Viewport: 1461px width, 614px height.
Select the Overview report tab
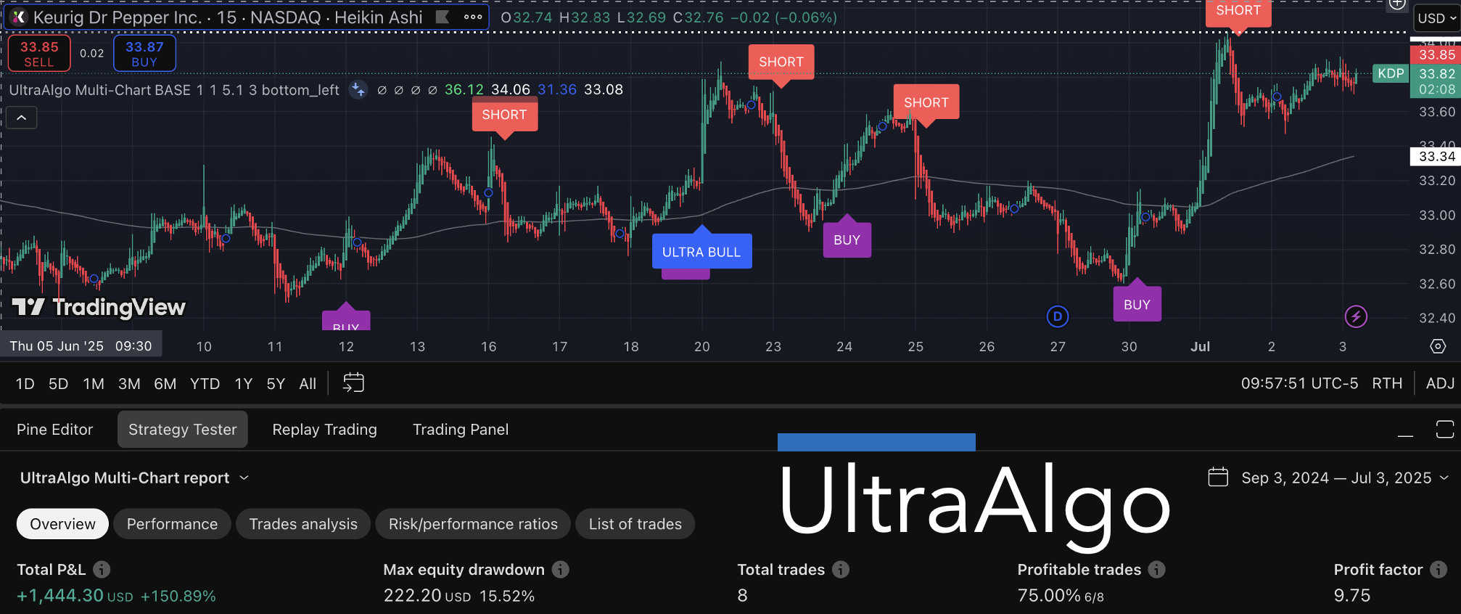pyautogui.click(x=62, y=524)
